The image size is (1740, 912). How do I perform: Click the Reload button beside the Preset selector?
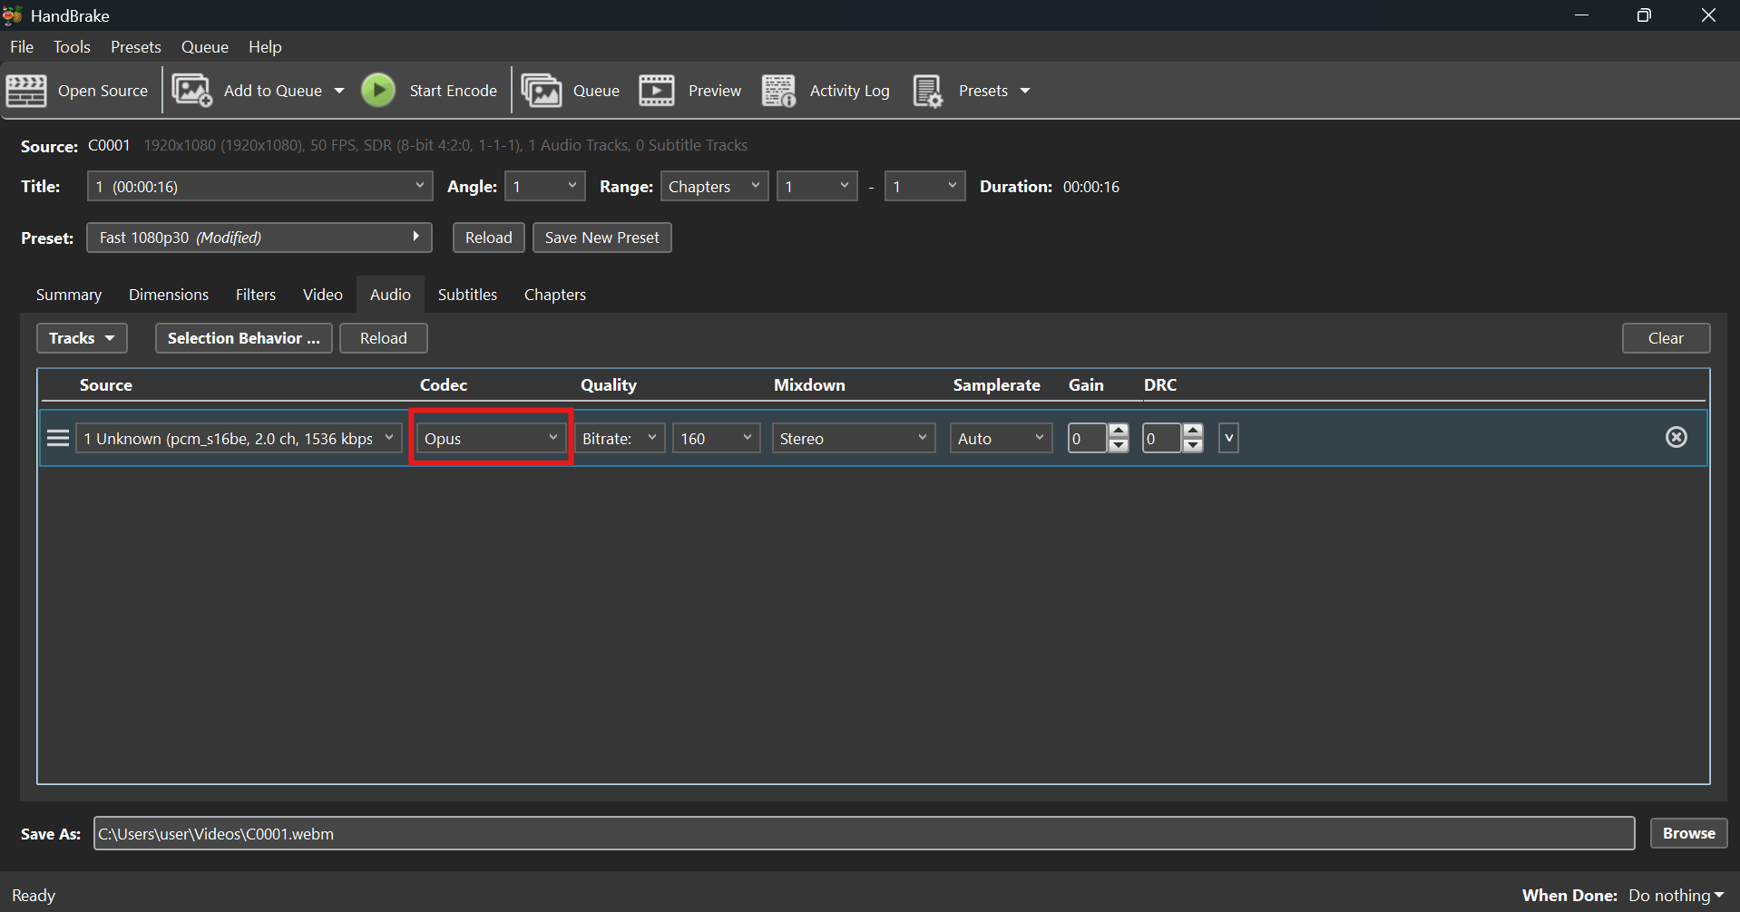pos(489,238)
